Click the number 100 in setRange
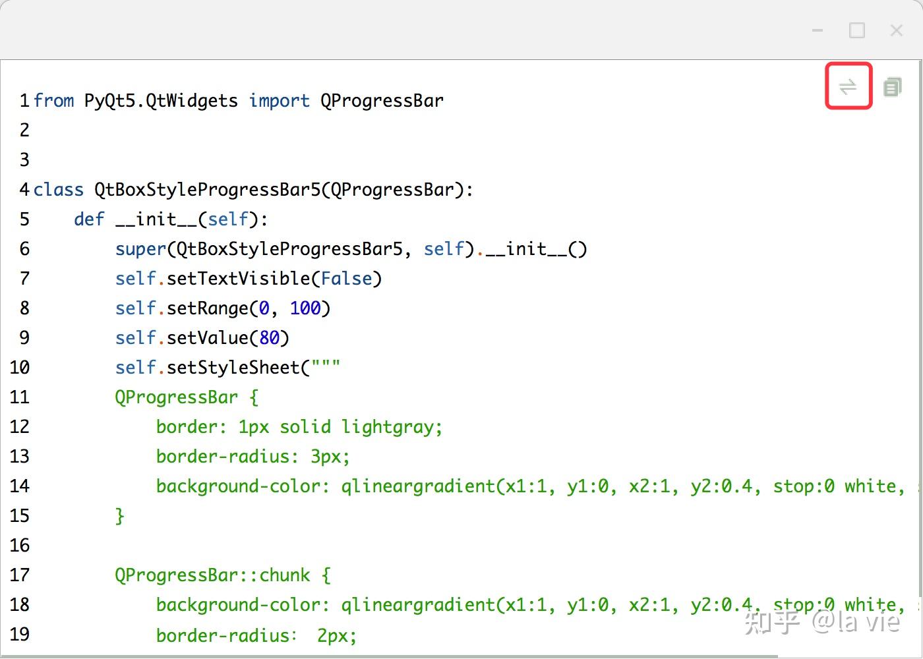 pyautogui.click(x=305, y=308)
